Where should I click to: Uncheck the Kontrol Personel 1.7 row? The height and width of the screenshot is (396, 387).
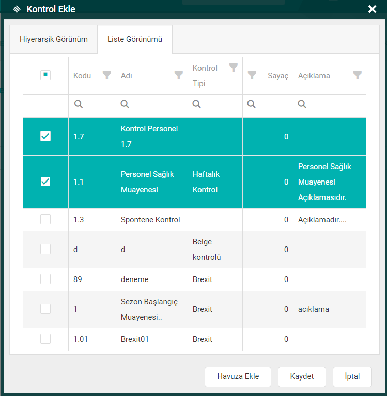[45, 136]
